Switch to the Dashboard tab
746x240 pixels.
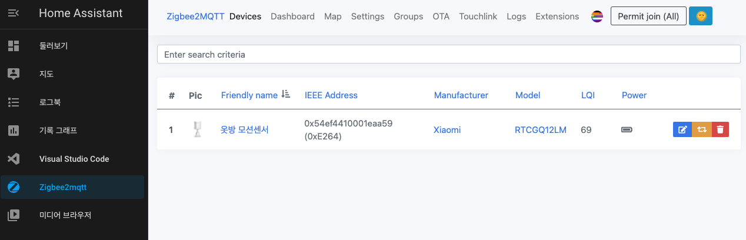(292, 16)
